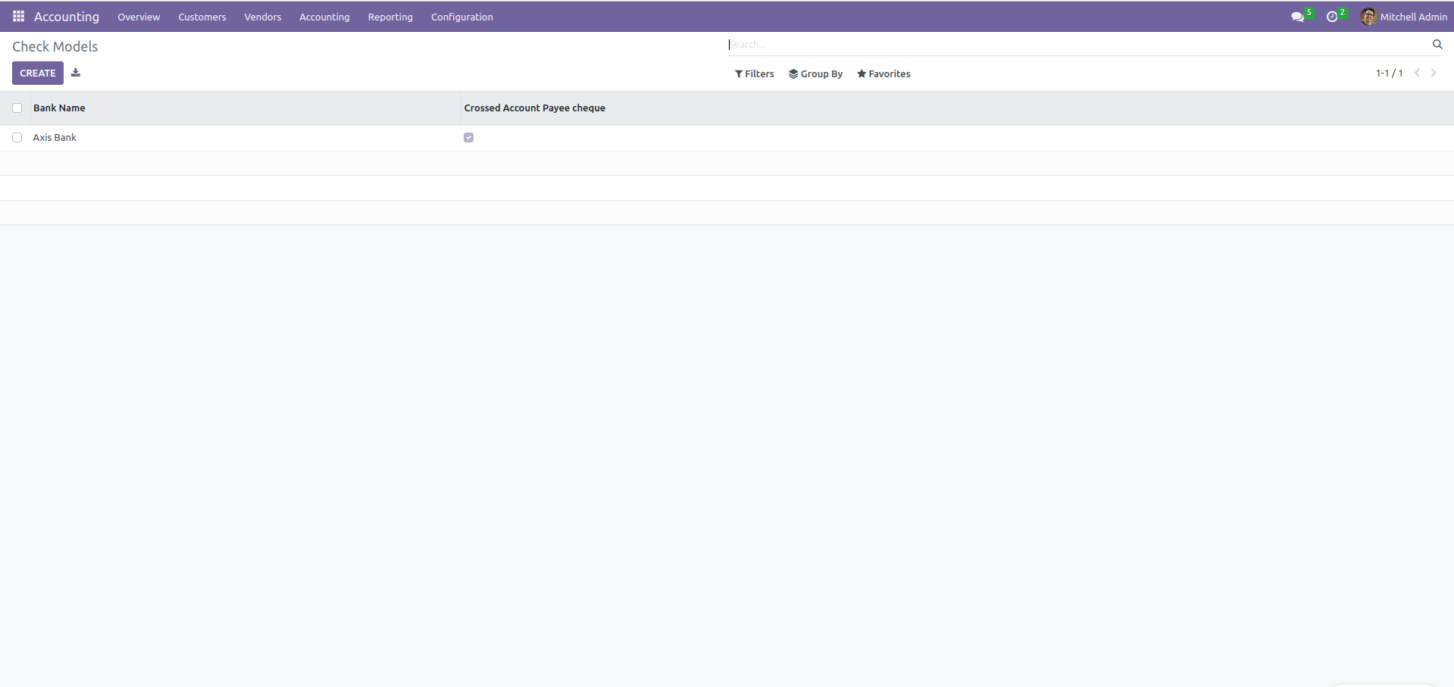Click the 1-1 / 1 pager counter
This screenshot has width=1454, height=687.
pos(1390,73)
